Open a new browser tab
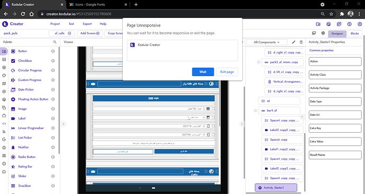 136,4
